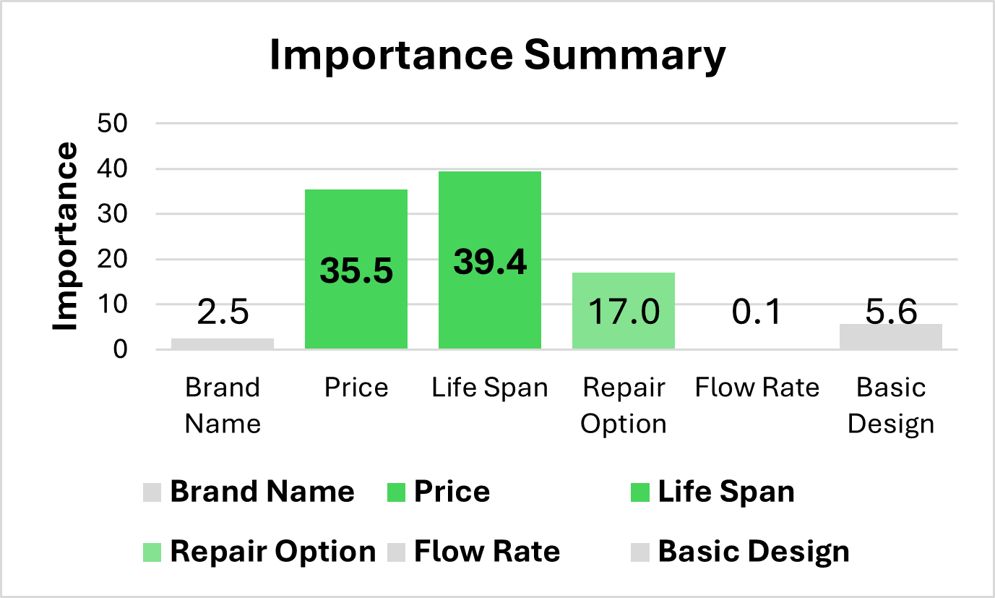Select the Price bar labeled 35.5
This screenshot has height=598, width=995.
click(x=356, y=269)
